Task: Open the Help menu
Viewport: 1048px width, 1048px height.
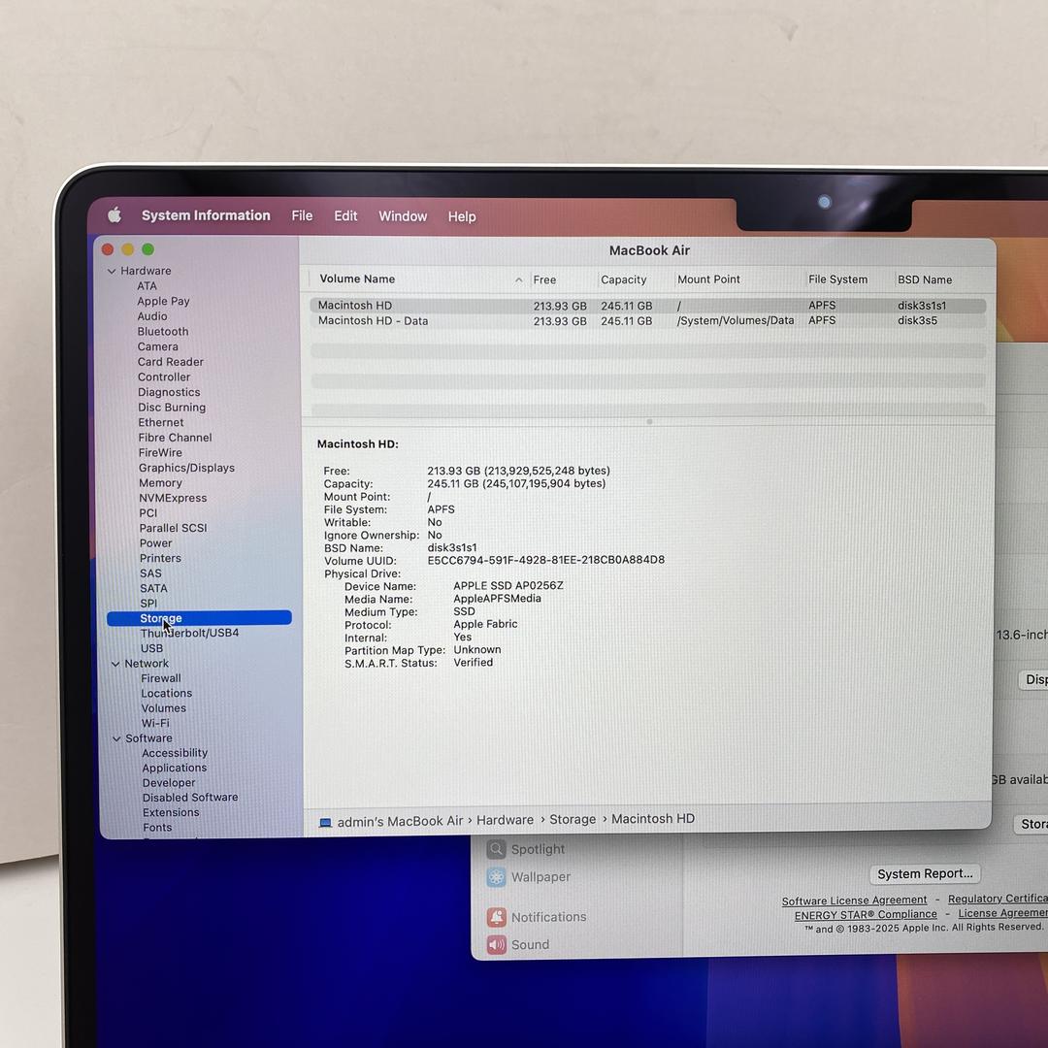Action: tap(462, 216)
